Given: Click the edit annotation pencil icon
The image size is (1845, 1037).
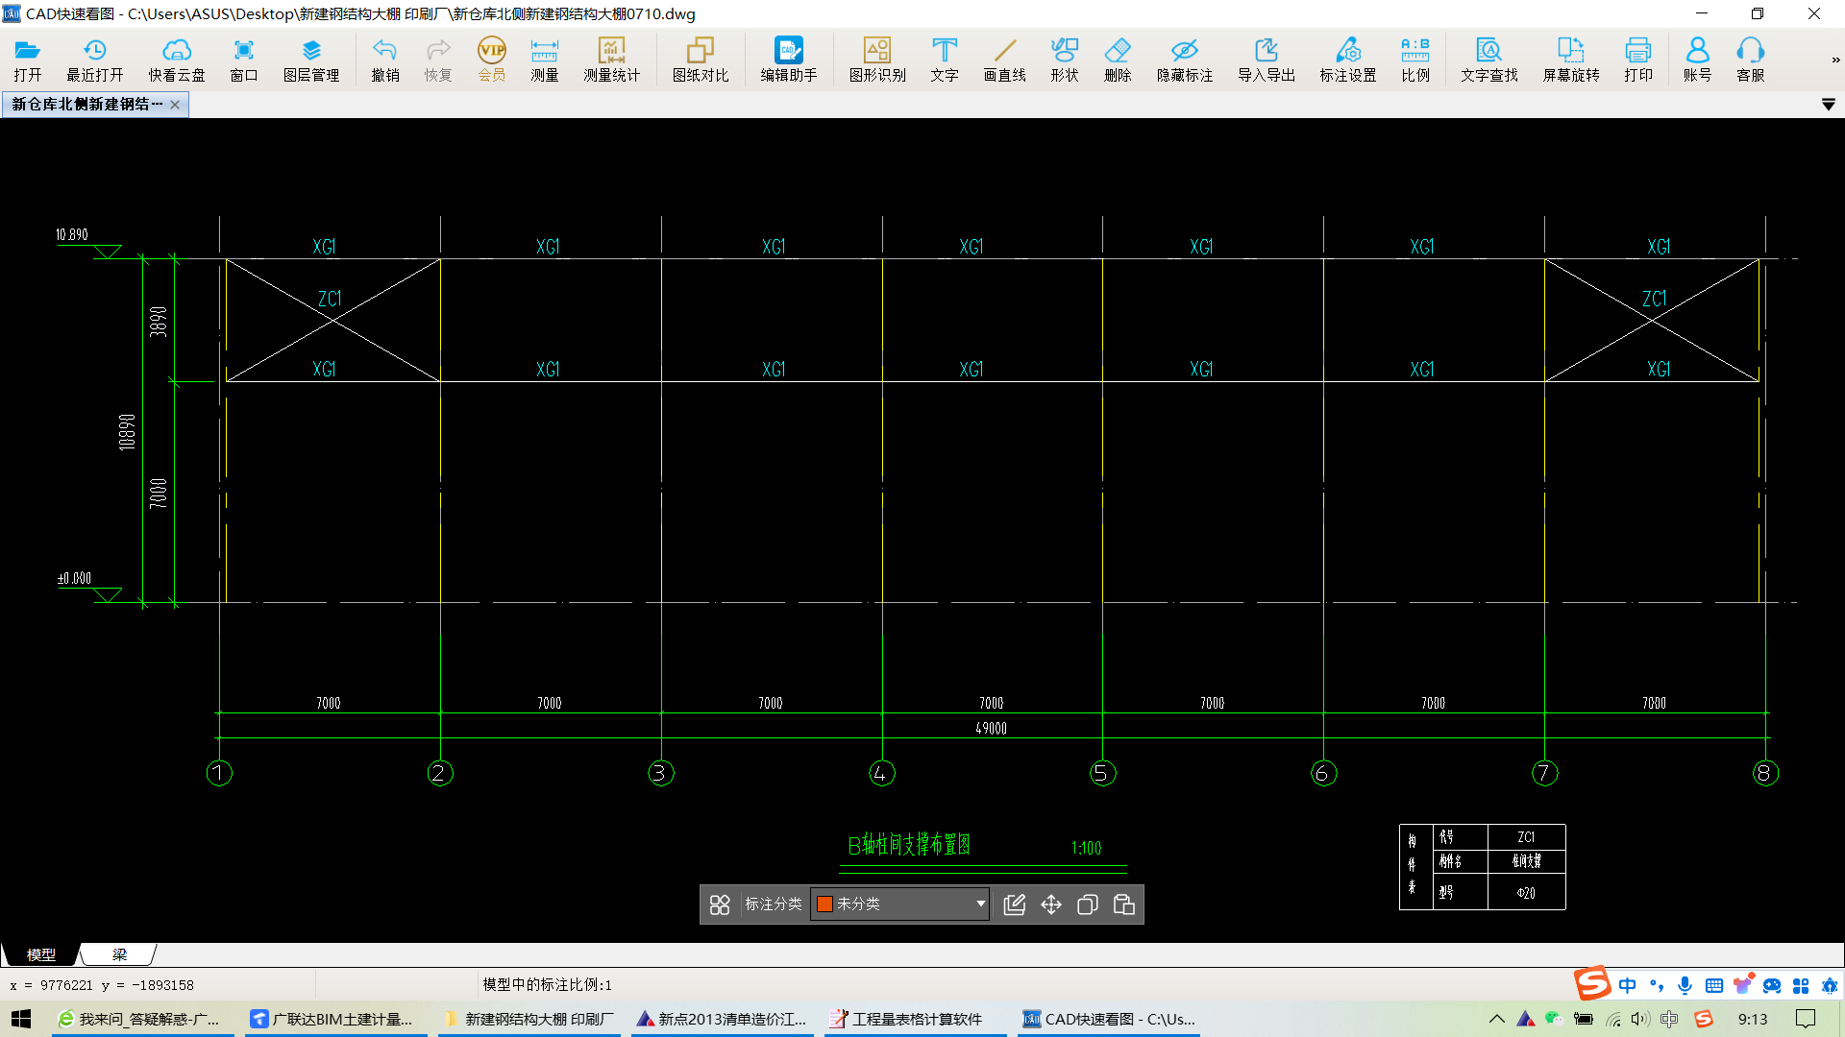Looking at the screenshot, I should pos(1014,904).
